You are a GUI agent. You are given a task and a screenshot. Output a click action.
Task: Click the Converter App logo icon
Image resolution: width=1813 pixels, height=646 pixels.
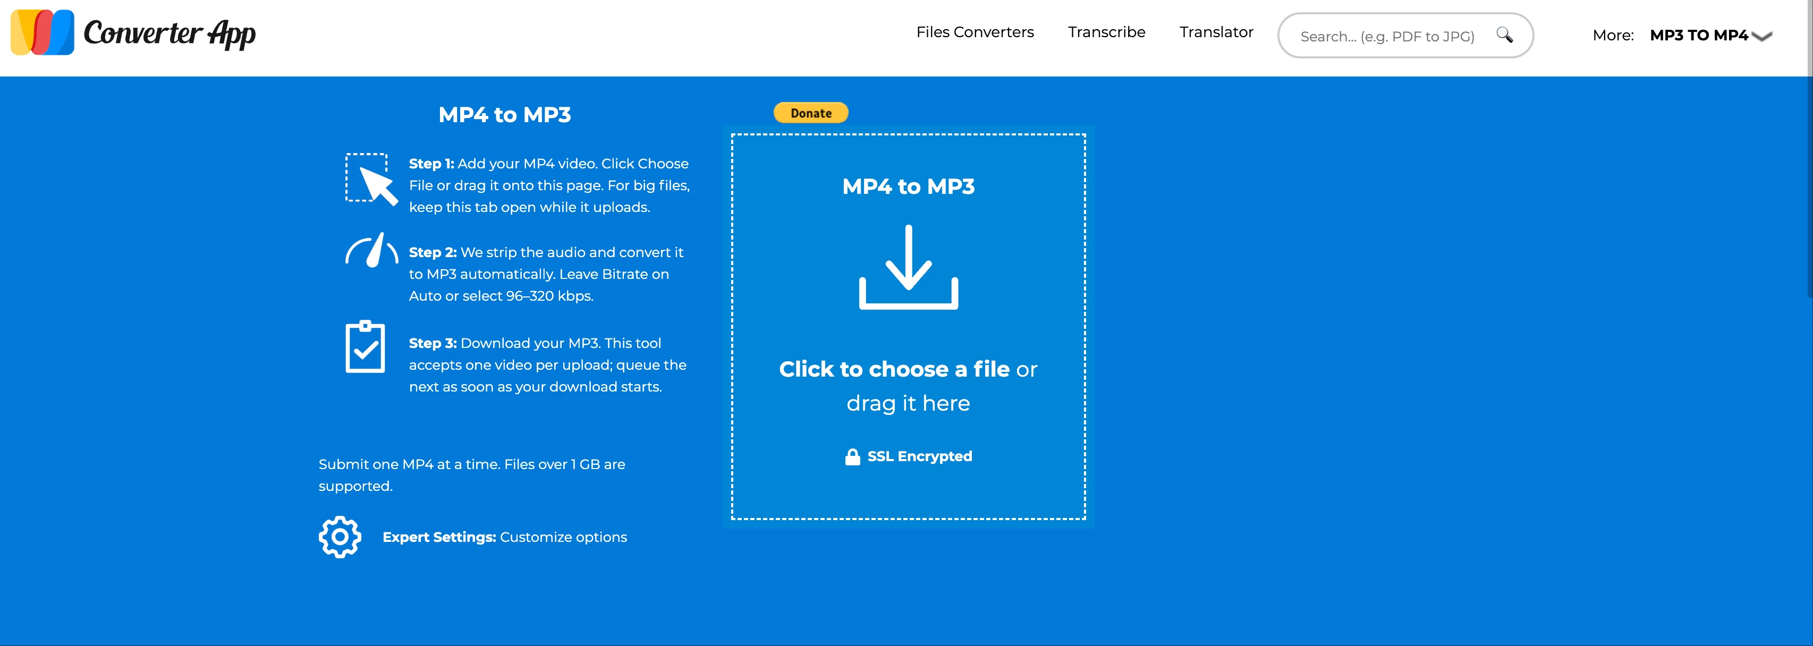point(42,32)
